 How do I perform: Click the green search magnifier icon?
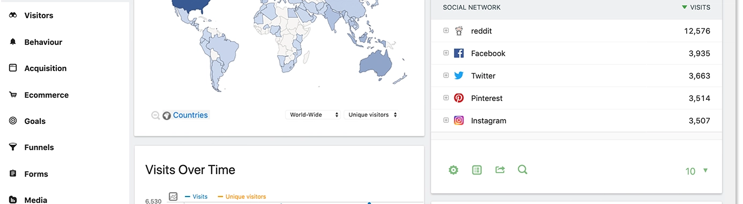523,170
